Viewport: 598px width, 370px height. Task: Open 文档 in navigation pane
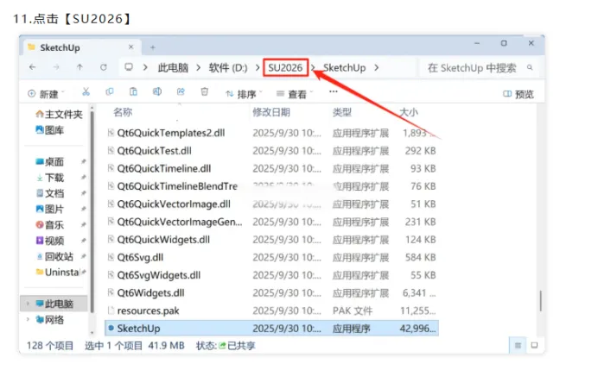click(x=49, y=193)
